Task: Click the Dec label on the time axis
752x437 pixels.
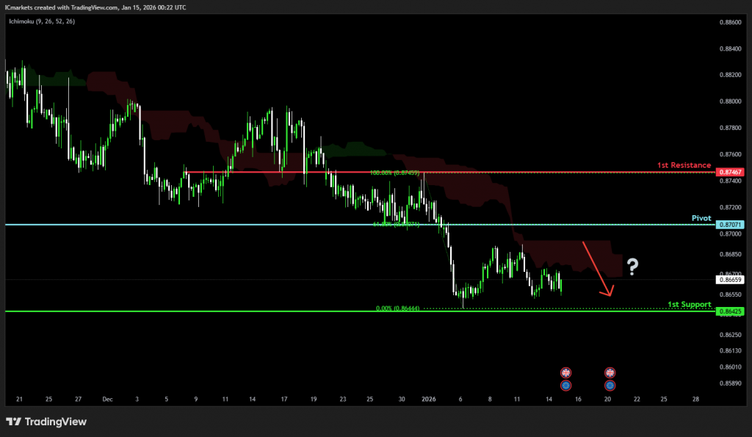Action: (108, 400)
